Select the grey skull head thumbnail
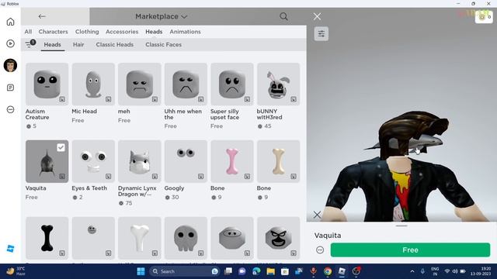497x279 pixels. click(x=186, y=238)
